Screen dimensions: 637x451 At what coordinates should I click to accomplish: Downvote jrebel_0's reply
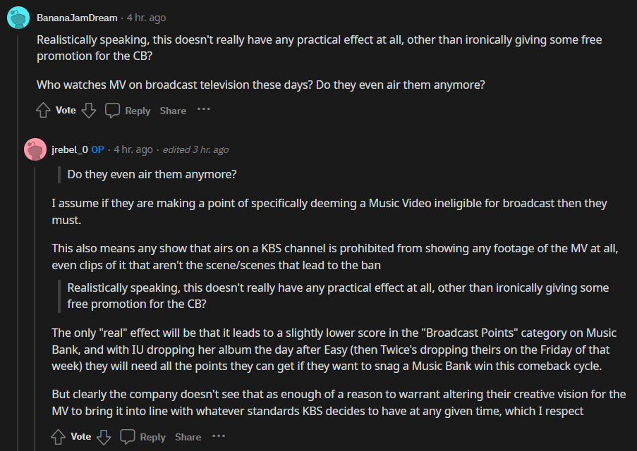click(104, 437)
